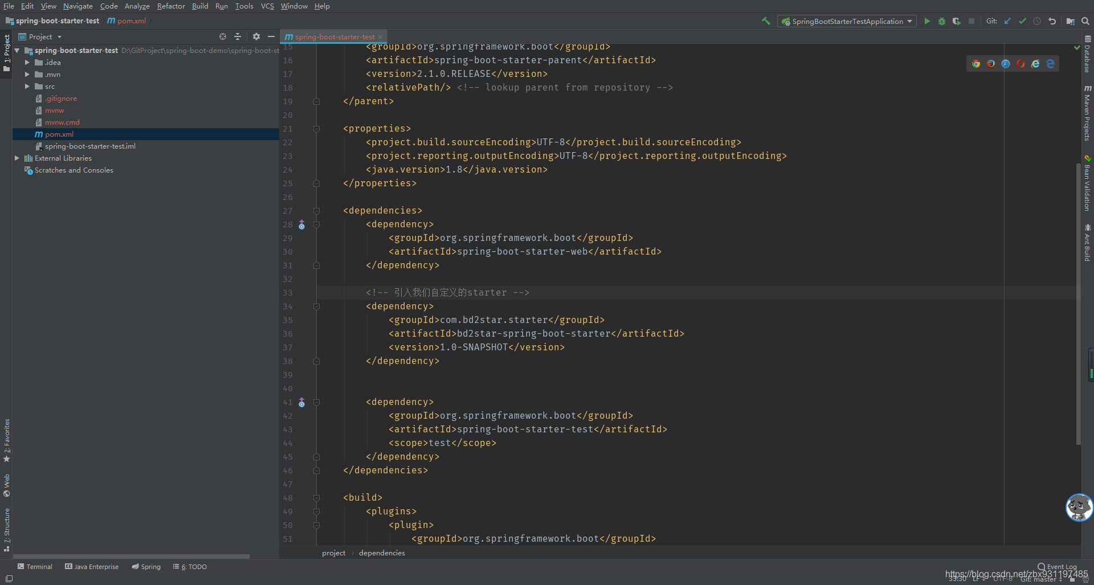1094x585 pixels.
Task: Open the Java Enterprise tool window
Action: [92, 567]
